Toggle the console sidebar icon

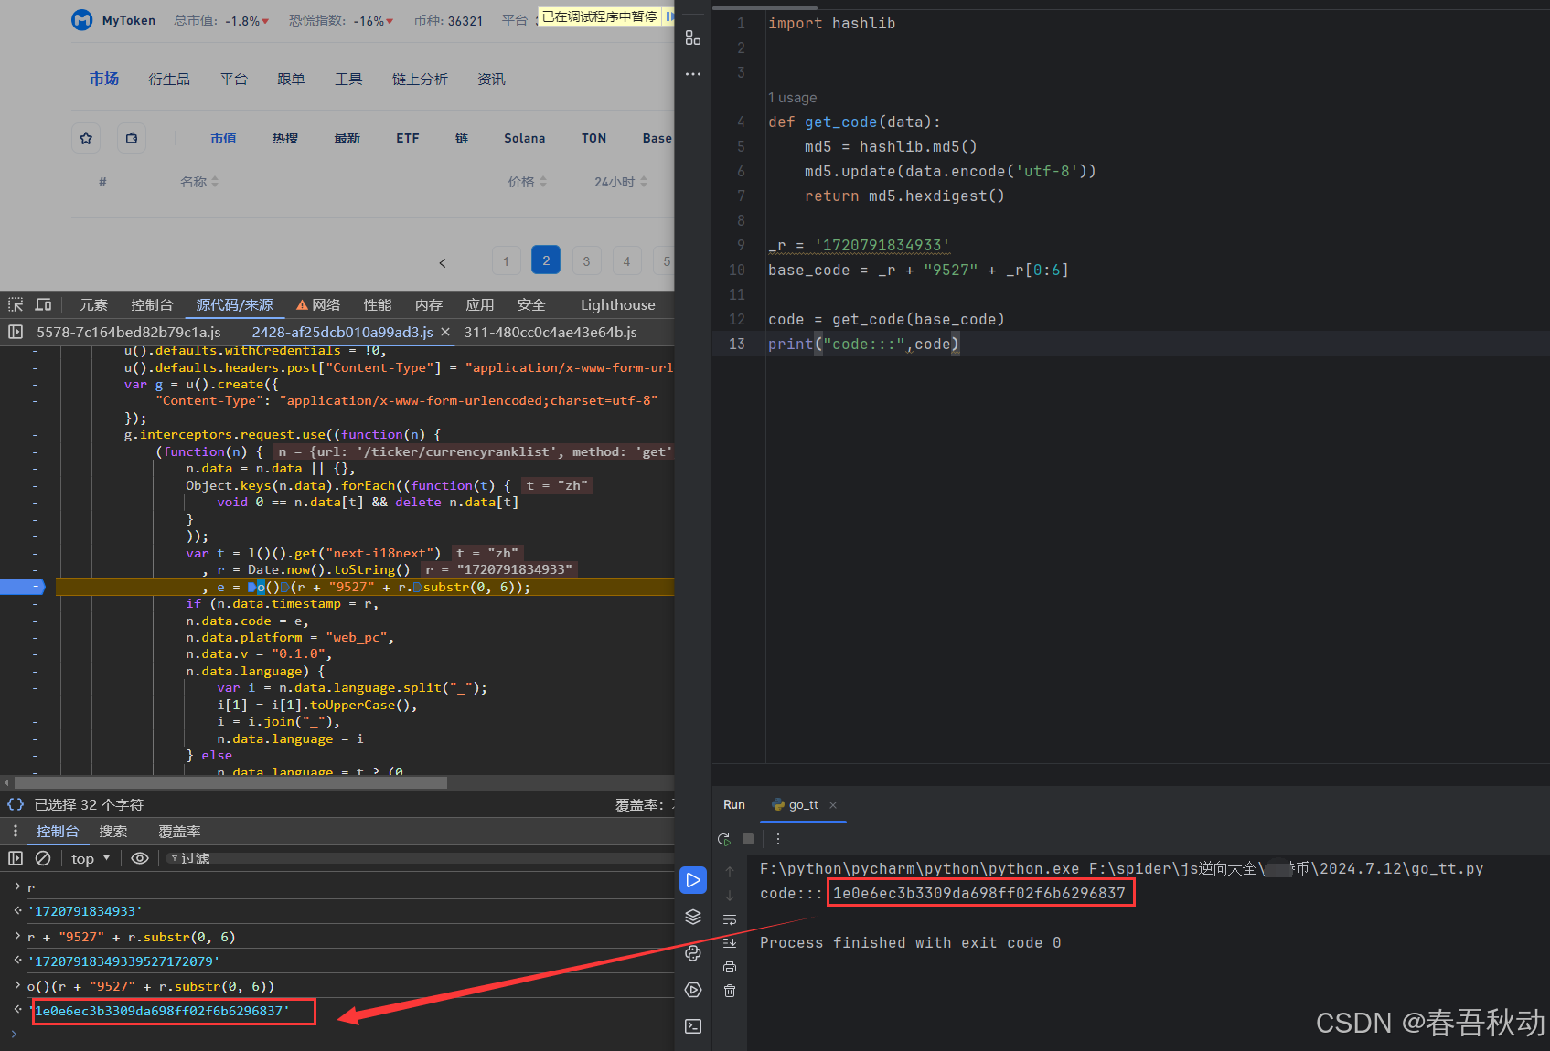(x=16, y=858)
